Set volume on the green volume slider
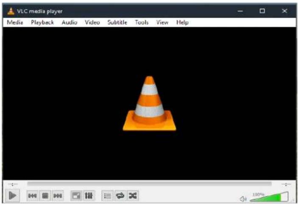The width and height of the screenshot is (298, 204). point(269,197)
